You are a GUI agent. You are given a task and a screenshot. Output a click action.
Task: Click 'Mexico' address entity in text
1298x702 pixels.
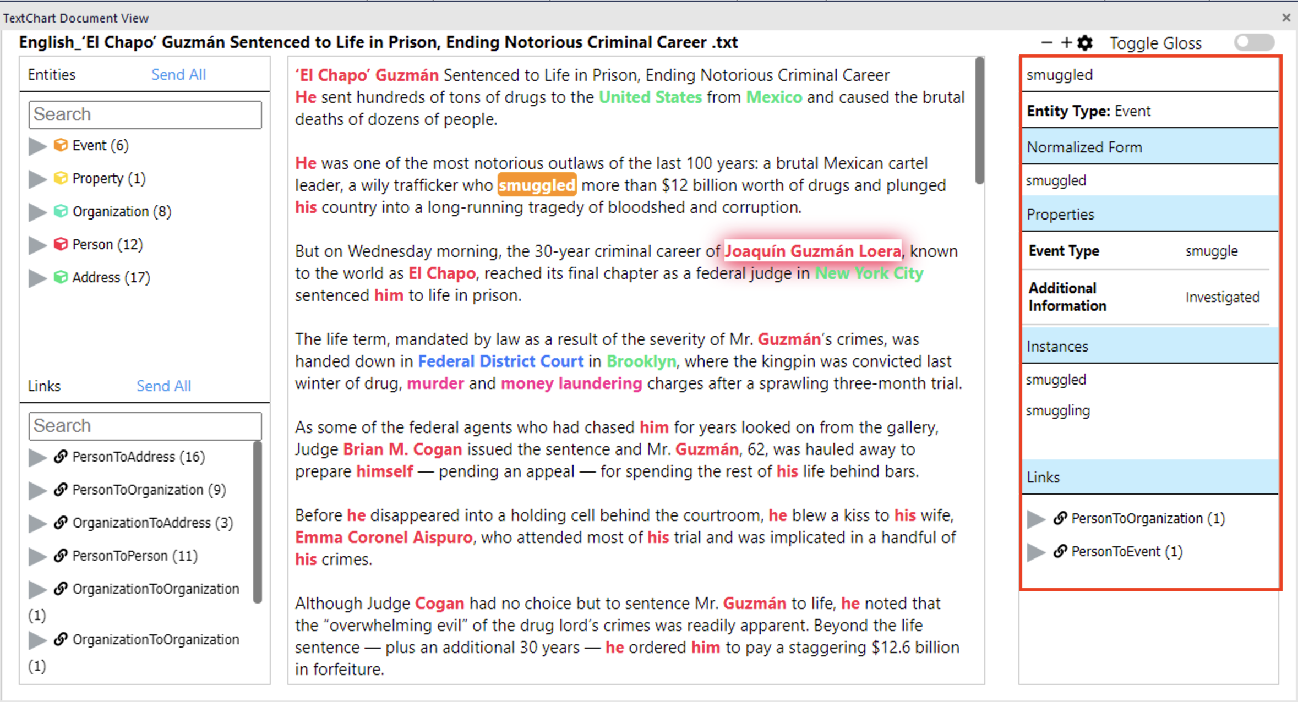coord(774,97)
